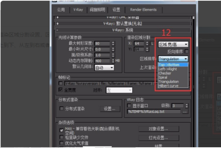Edit the render region X value
The height and width of the screenshot is (148, 221).
pos(139,43)
